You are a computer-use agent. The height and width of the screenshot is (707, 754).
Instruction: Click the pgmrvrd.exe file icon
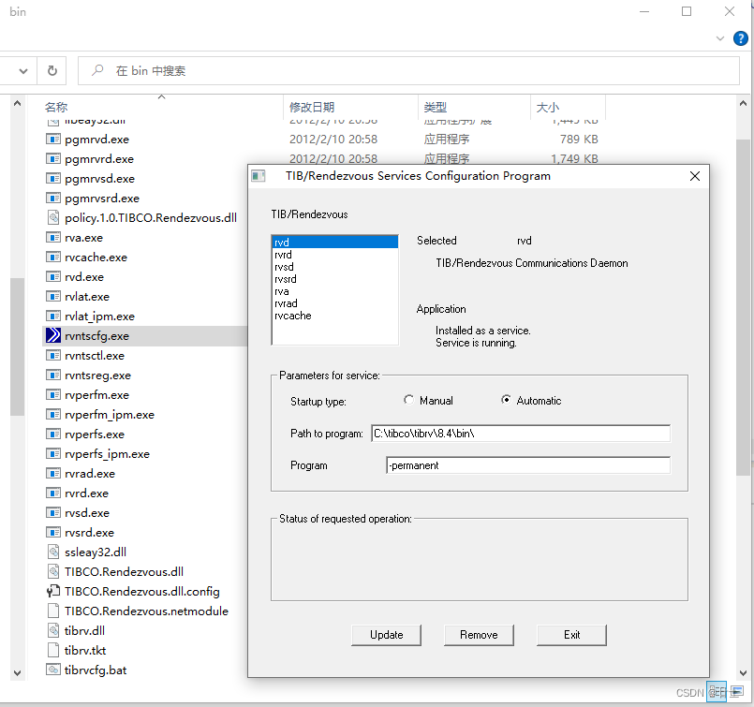52,159
